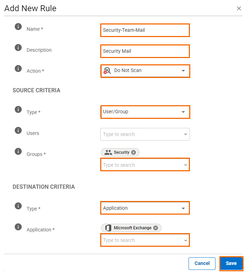Image resolution: width=246 pixels, height=273 pixels.
Task: Remove the Microsoft Exchange application chip
Action: 156,228
